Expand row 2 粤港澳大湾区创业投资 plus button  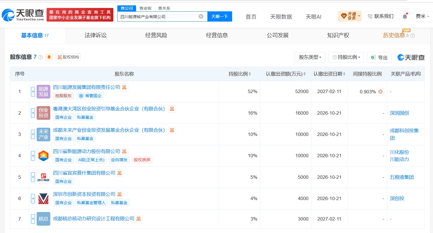(x=33, y=113)
